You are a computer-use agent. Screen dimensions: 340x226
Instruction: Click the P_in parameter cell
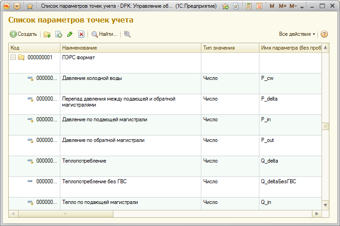pos(290,125)
